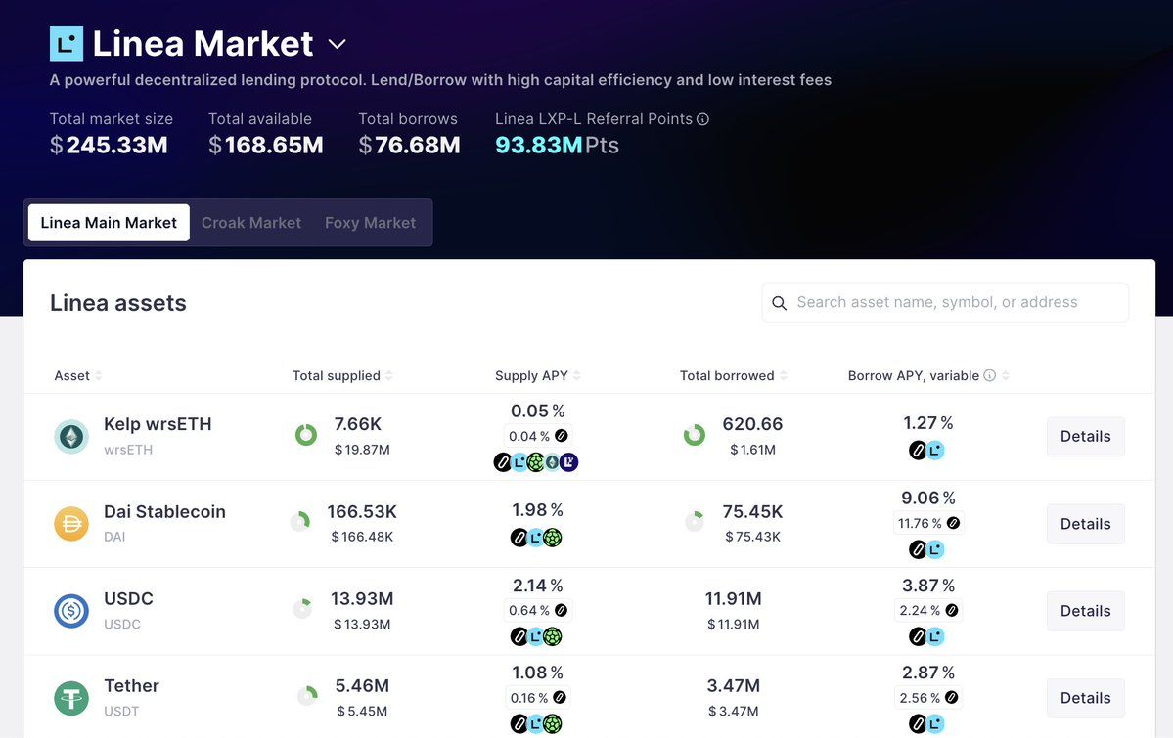
Task: Open Details for Kelp wrsETH
Action: pyautogui.click(x=1085, y=436)
